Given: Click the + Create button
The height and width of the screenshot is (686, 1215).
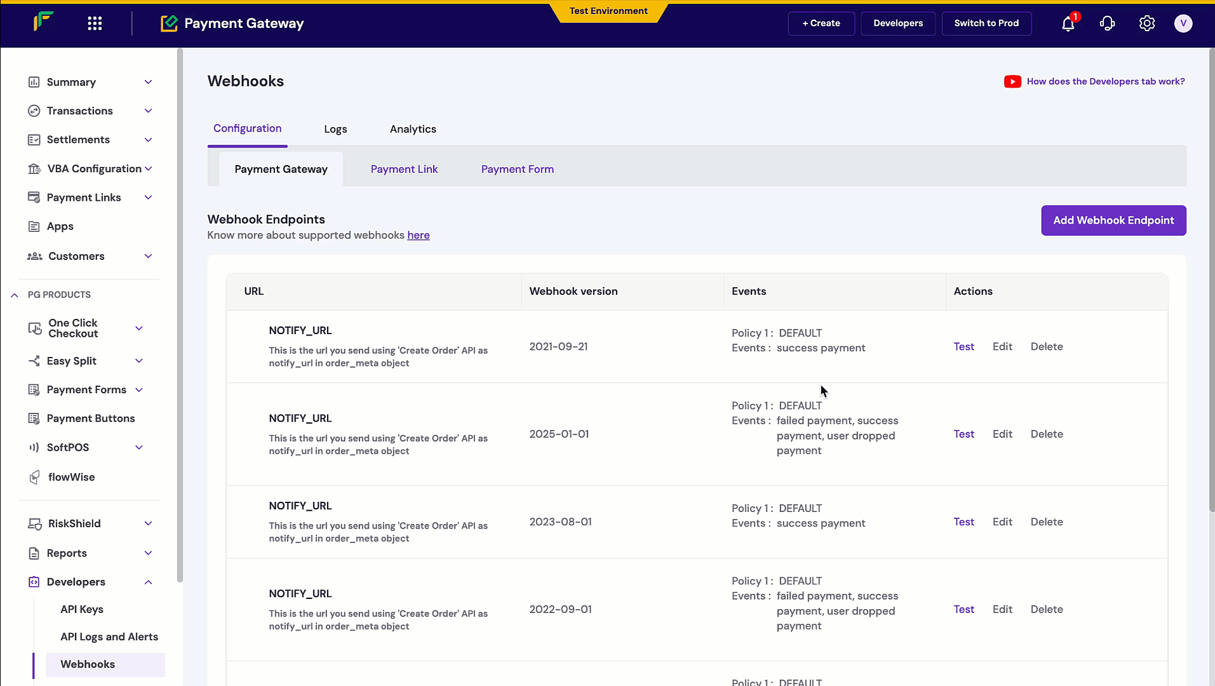Looking at the screenshot, I should point(821,24).
